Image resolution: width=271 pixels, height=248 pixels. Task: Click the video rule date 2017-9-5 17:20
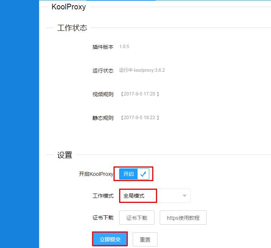140,94
